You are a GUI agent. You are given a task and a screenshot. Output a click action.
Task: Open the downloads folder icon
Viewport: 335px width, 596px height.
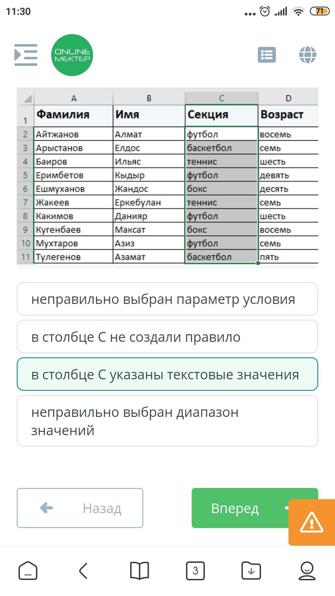pyautogui.click(x=251, y=571)
